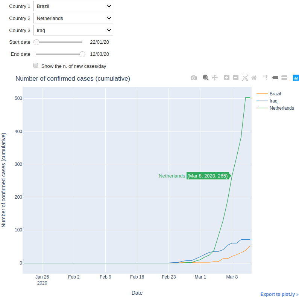Click the Zoom out minus icon
The height and width of the screenshot is (297, 299).
pyautogui.click(x=236, y=78)
